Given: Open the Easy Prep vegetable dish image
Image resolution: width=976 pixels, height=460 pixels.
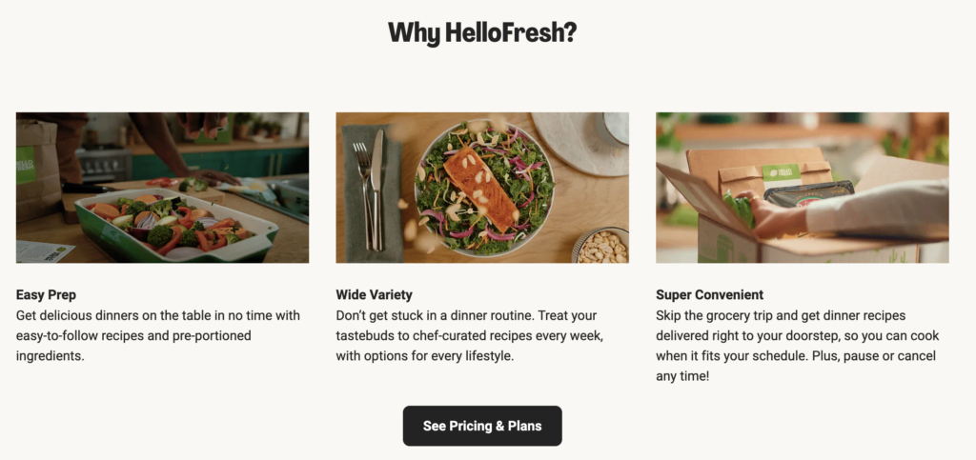Looking at the screenshot, I should click(162, 188).
